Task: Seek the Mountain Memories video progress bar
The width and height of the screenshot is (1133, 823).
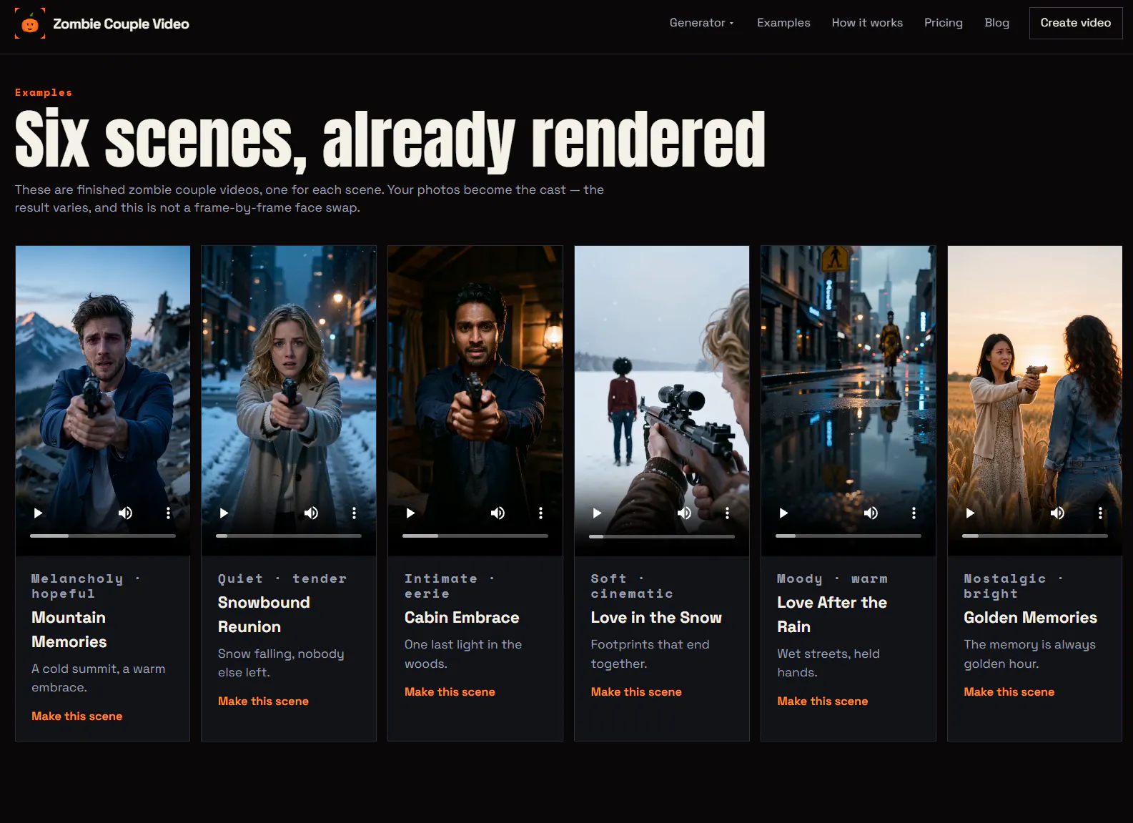Action: 103,536
